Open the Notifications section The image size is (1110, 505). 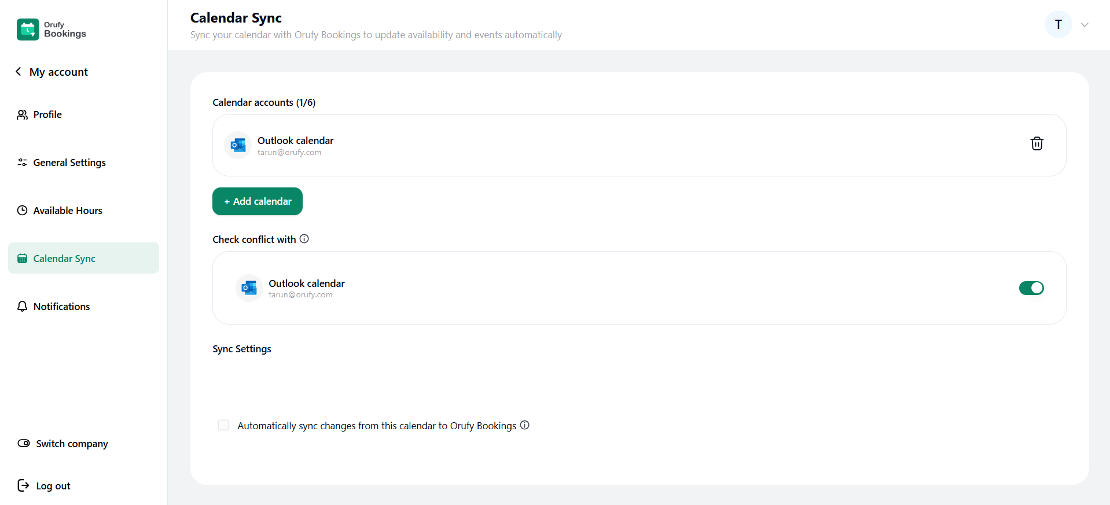(61, 307)
